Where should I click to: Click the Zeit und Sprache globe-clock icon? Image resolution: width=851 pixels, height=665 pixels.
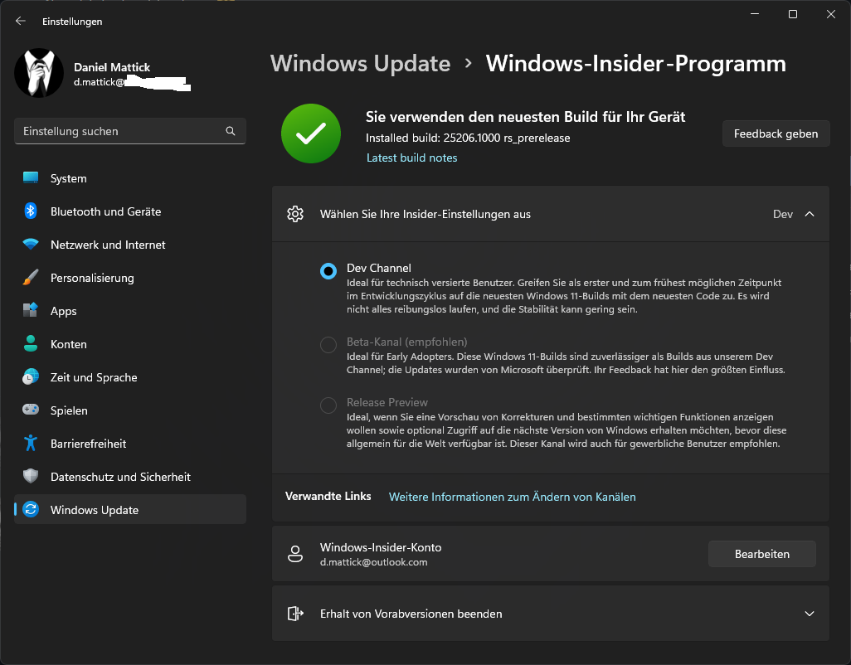pos(31,376)
